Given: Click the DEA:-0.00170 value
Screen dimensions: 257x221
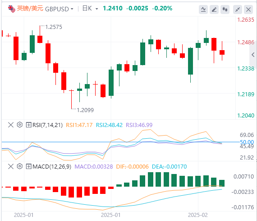Looking at the screenshot, I should pyautogui.click(x=170, y=167).
